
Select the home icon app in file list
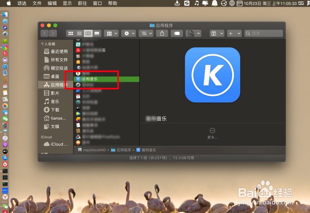[x=106, y=62]
